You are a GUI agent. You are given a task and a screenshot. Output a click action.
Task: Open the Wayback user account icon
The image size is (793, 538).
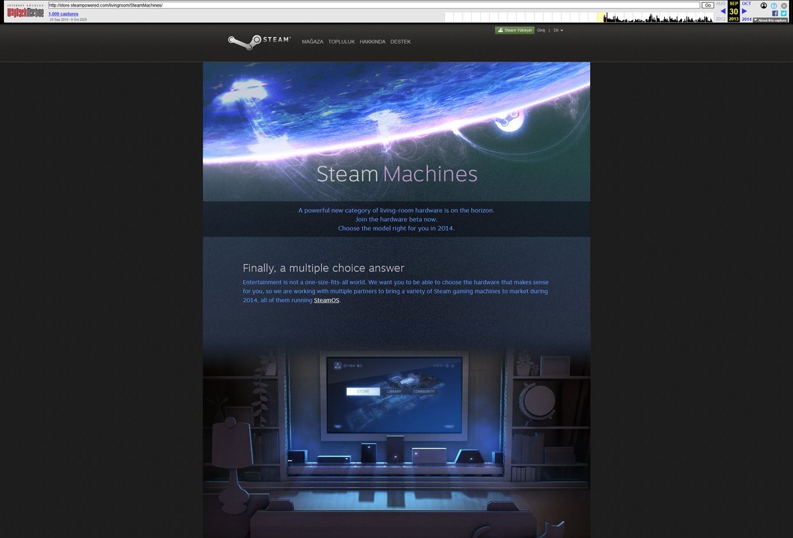764,5
